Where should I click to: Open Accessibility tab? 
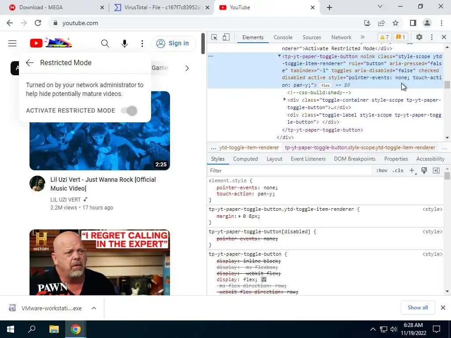pos(430,159)
